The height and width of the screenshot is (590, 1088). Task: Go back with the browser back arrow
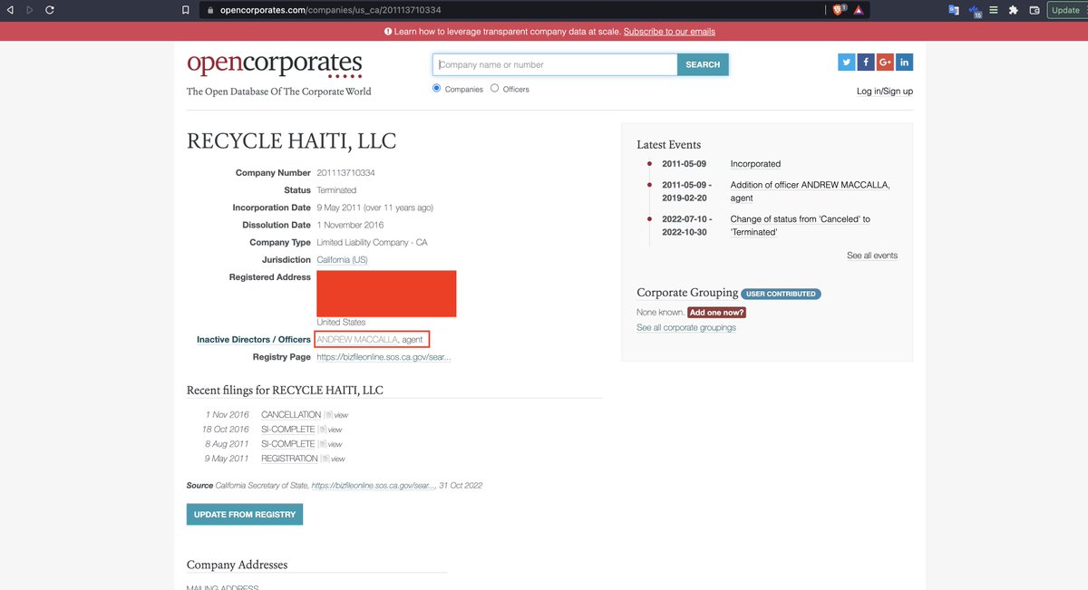(10, 10)
